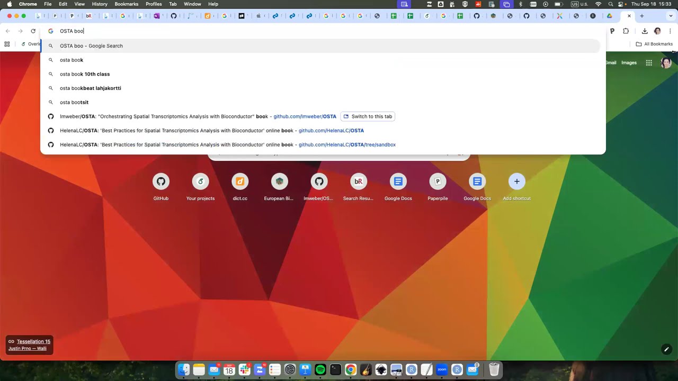Select 'osta book 10th class' suggestion
This screenshot has height=381, width=678.
(x=320, y=74)
